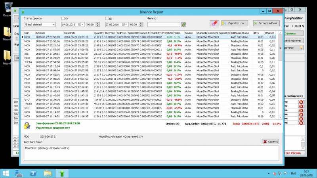Click the 'Export to .csv' button
317x178 pixels.
point(235,23)
